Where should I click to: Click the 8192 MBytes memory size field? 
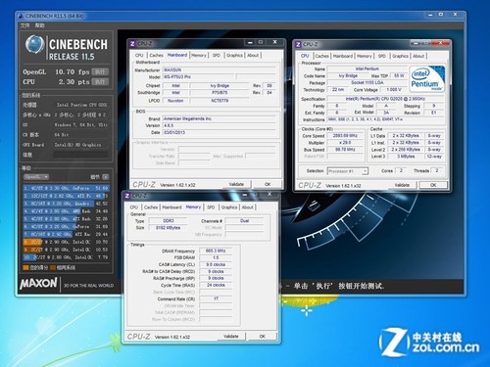pyautogui.click(x=168, y=228)
